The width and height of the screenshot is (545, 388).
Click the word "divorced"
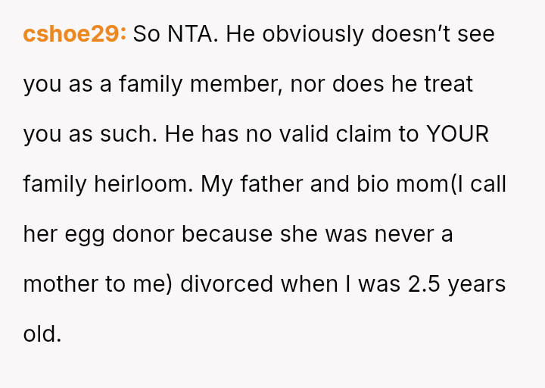pyautogui.click(x=226, y=284)
